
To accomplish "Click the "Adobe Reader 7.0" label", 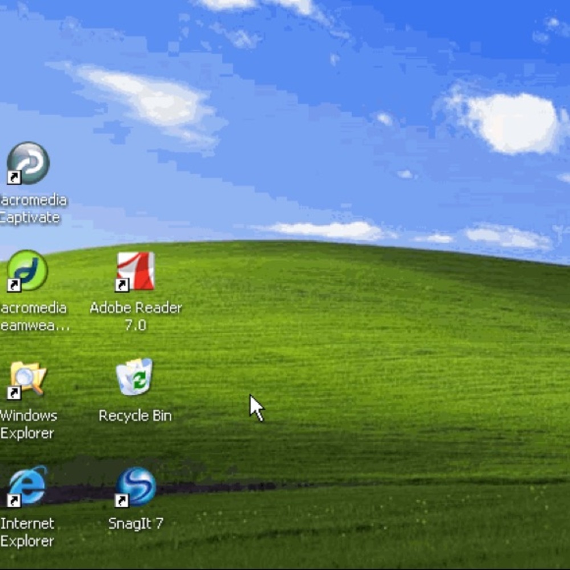I will [136, 316].
